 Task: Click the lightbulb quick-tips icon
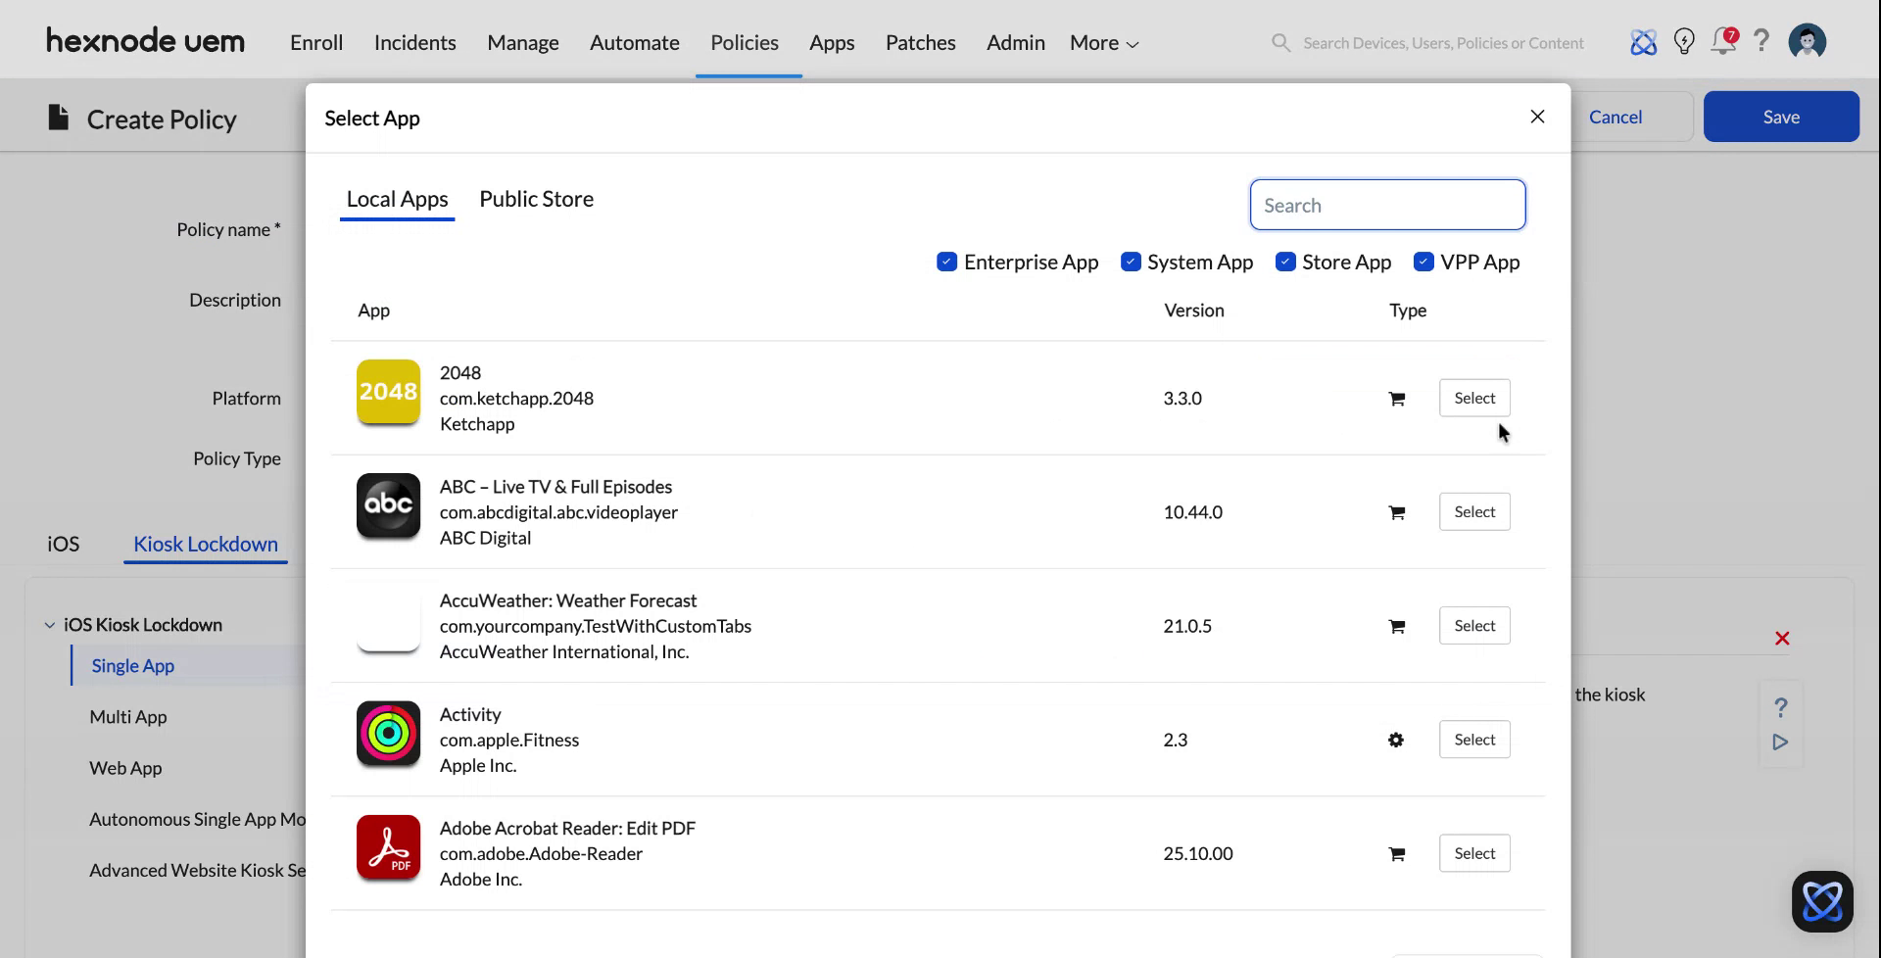pyautogui.click(x=1684, y=41)
